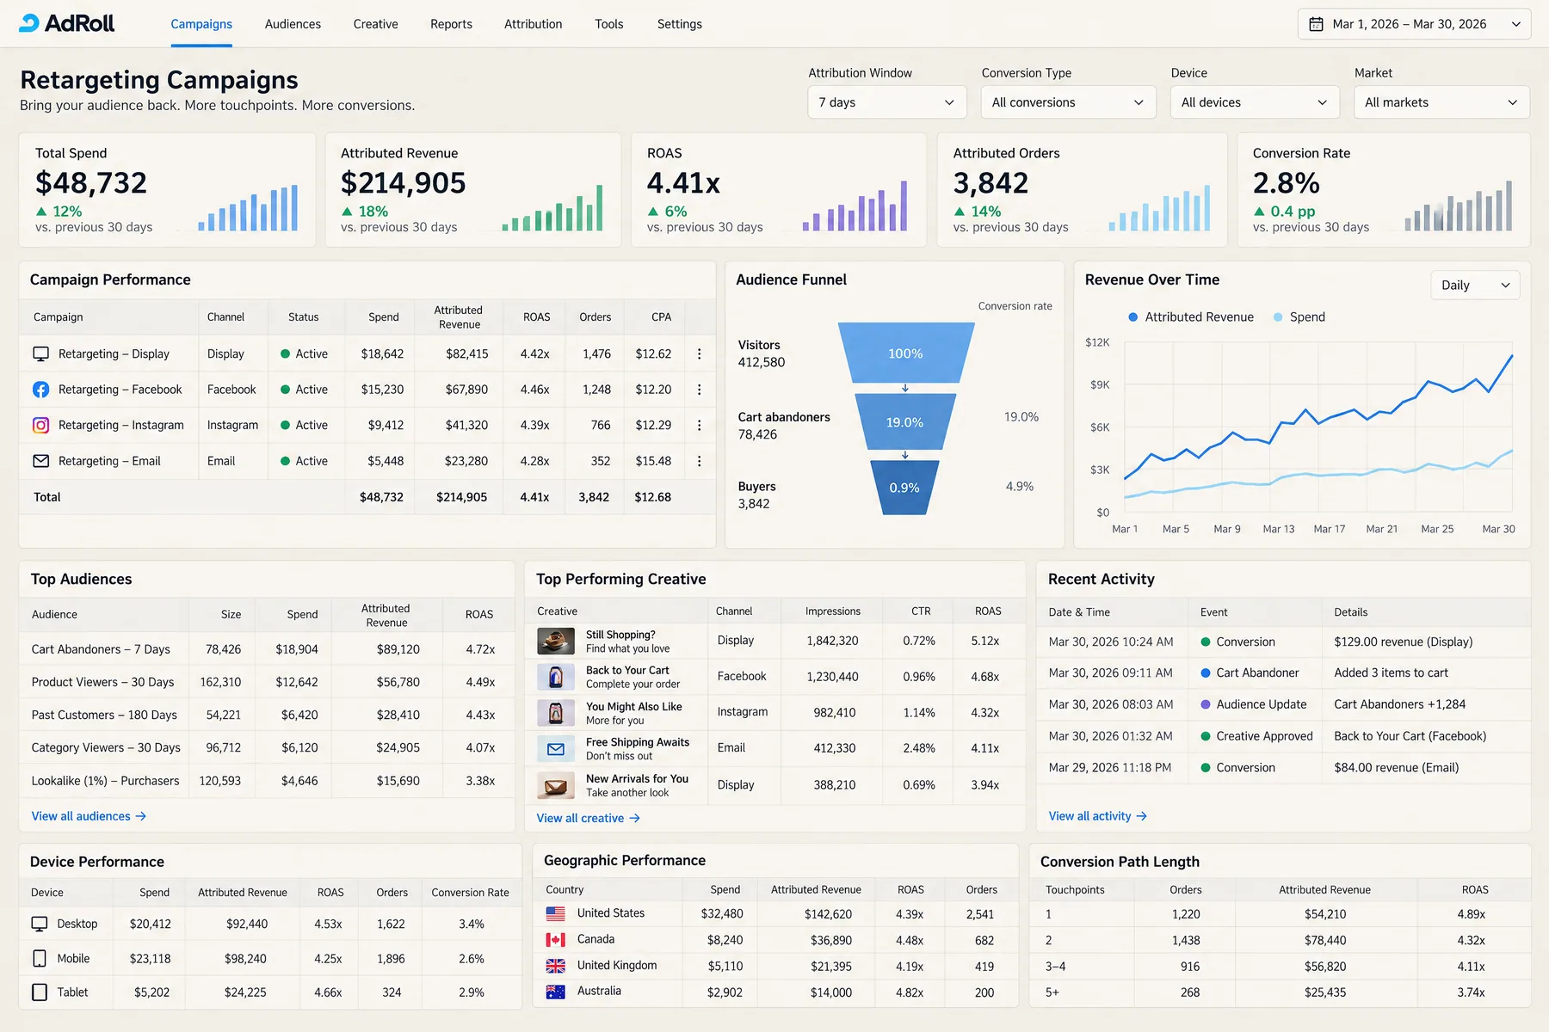Click the Instagram icon in campaign table
The width and height of the screenshot is (1549, 1032).
(40, 425)
